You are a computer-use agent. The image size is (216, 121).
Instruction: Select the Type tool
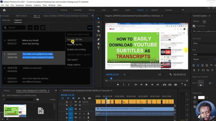(99, 48)
